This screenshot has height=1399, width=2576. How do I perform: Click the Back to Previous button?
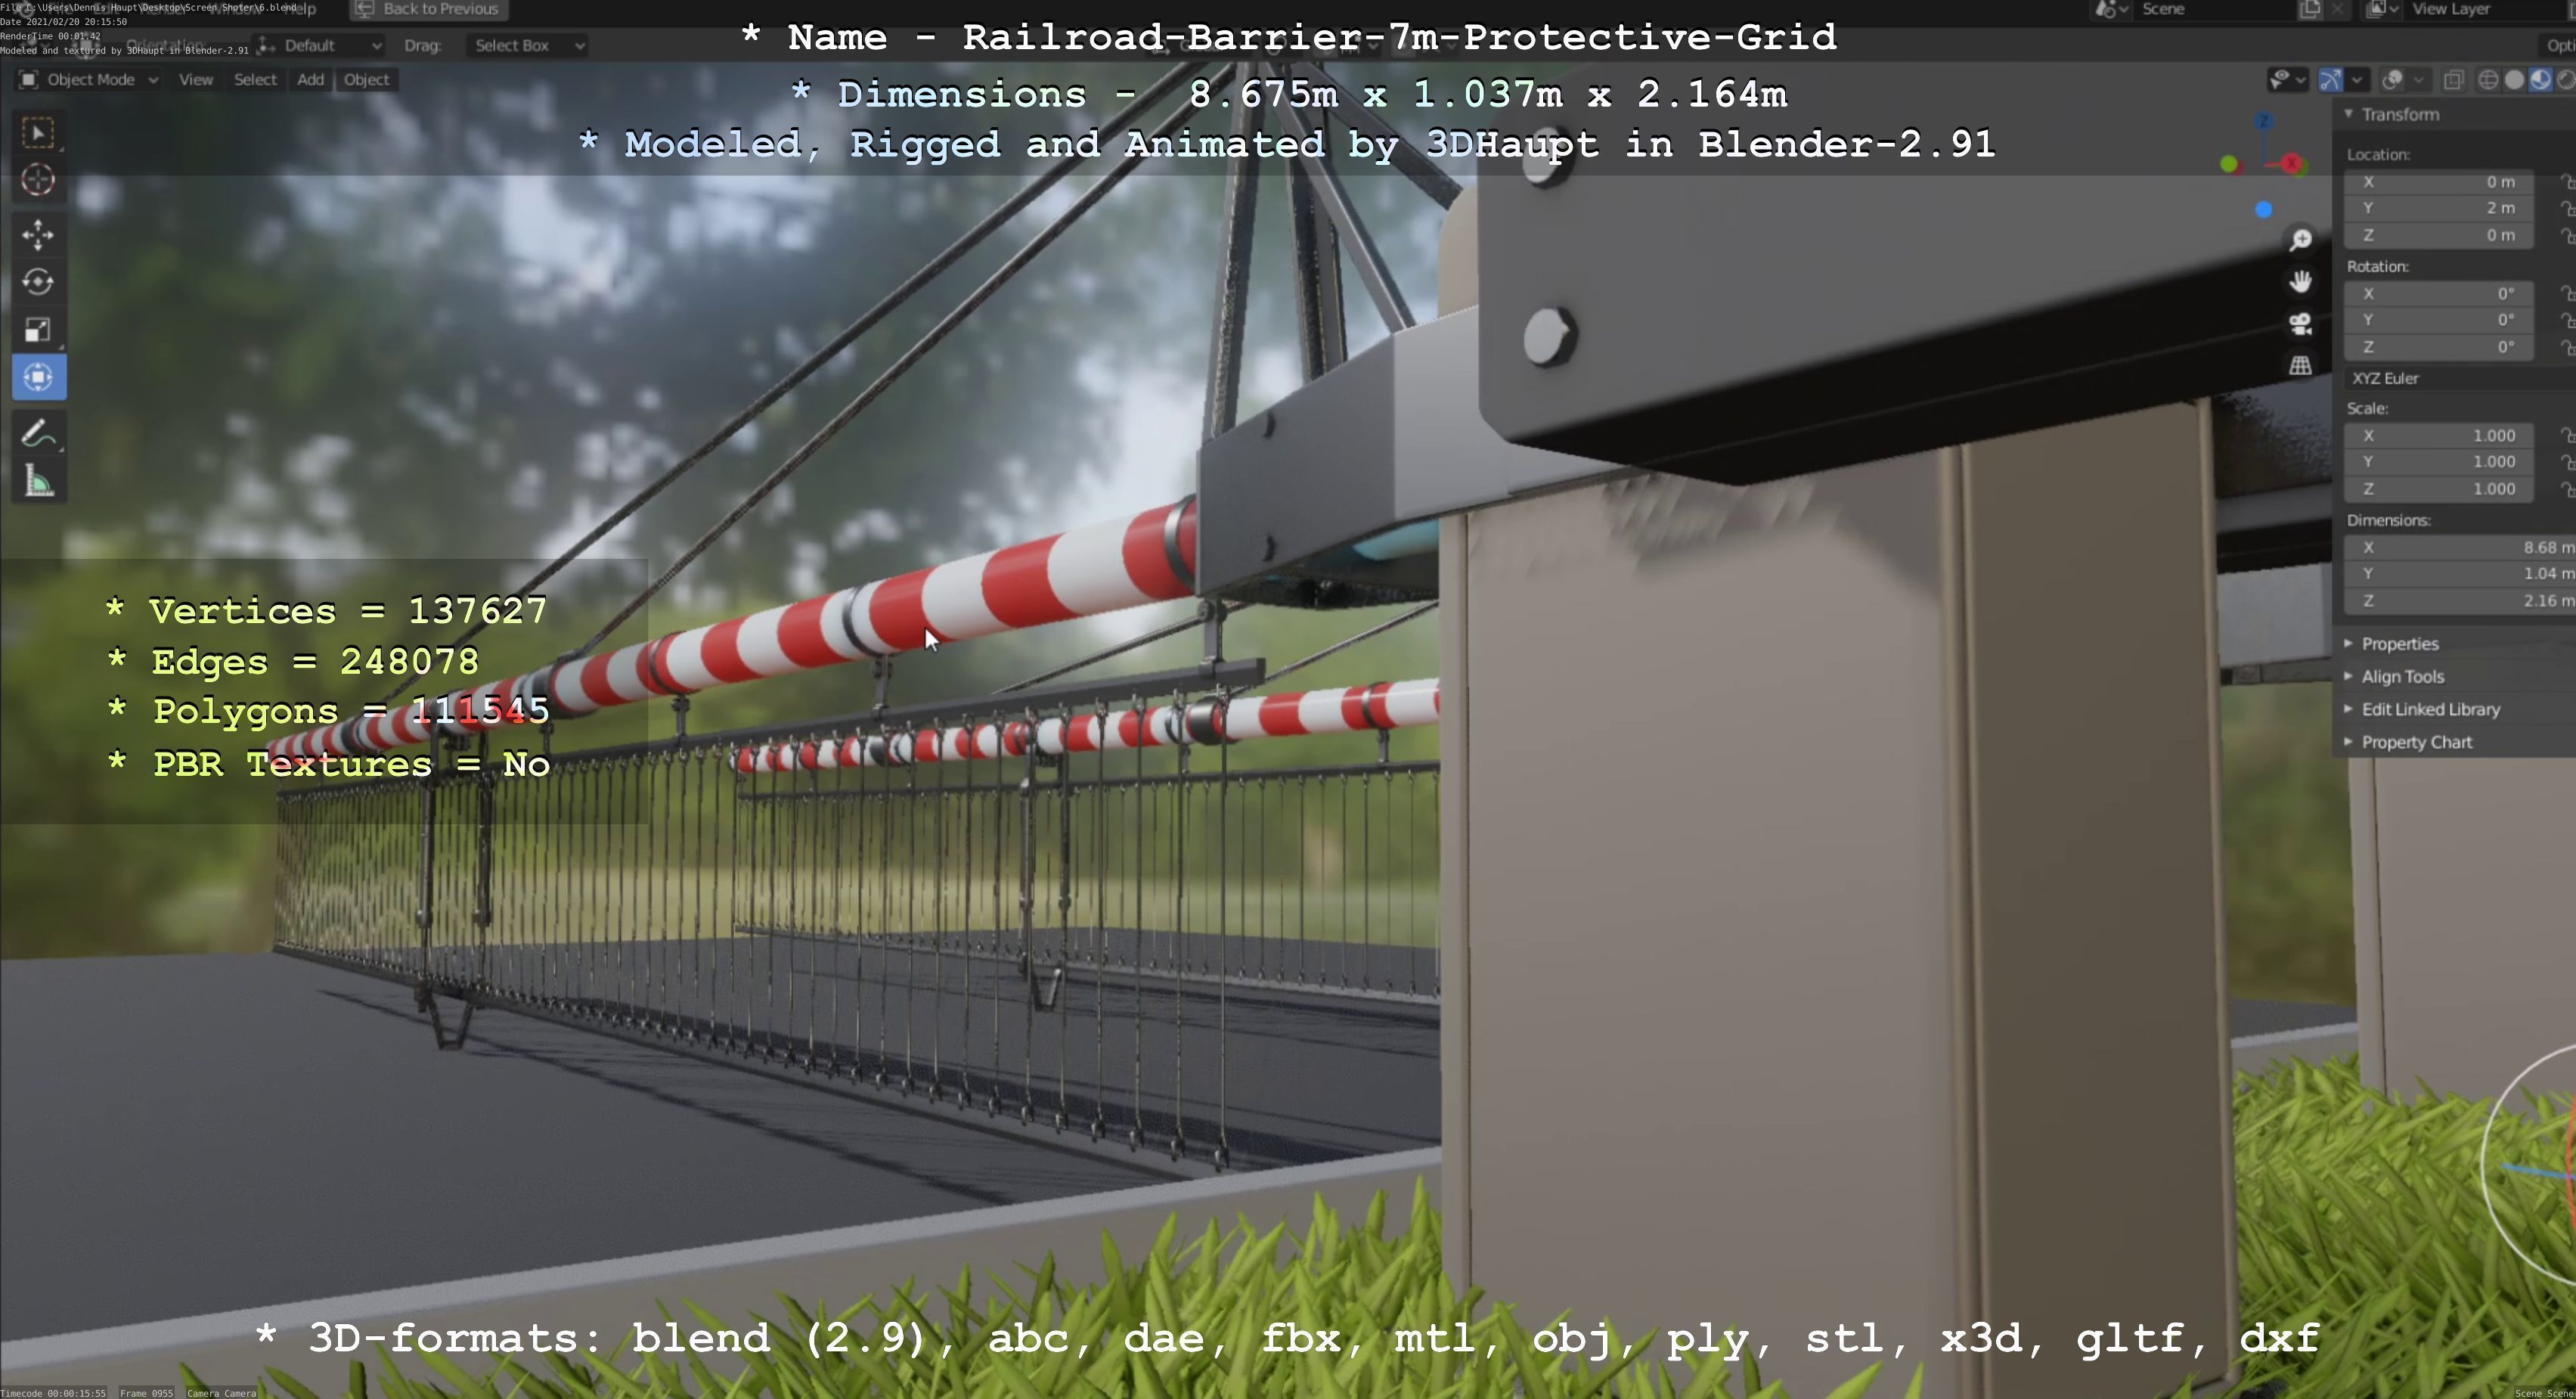pyautogui.click(x=428, y=9)
